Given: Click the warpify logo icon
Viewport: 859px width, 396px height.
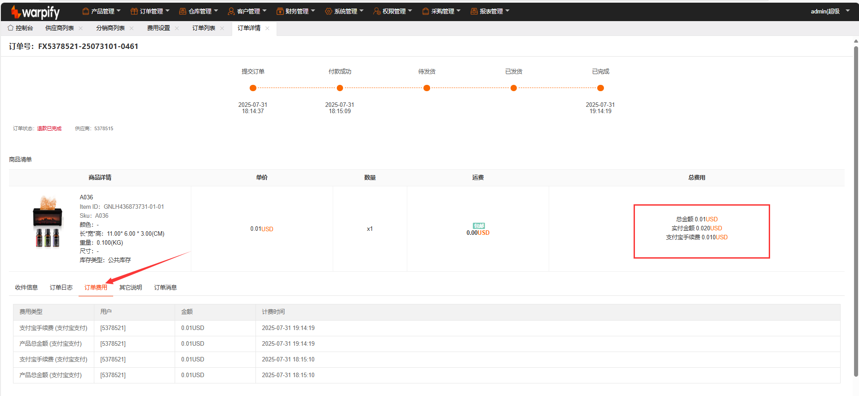Looking at the screenshot, I should [x=16, y=12].
